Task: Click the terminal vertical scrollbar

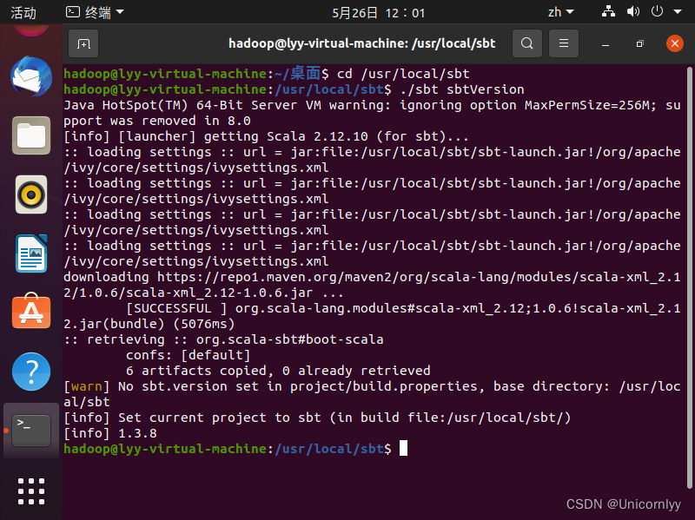Action: point(689,277)
